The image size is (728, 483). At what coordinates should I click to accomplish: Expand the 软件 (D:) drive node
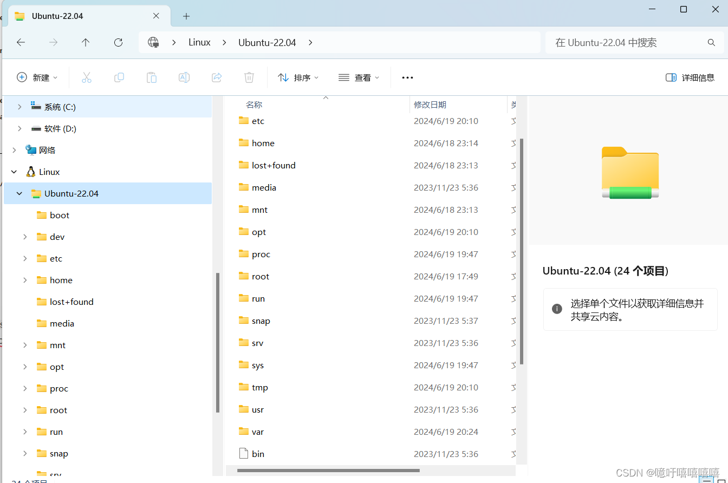pos(19,128)
